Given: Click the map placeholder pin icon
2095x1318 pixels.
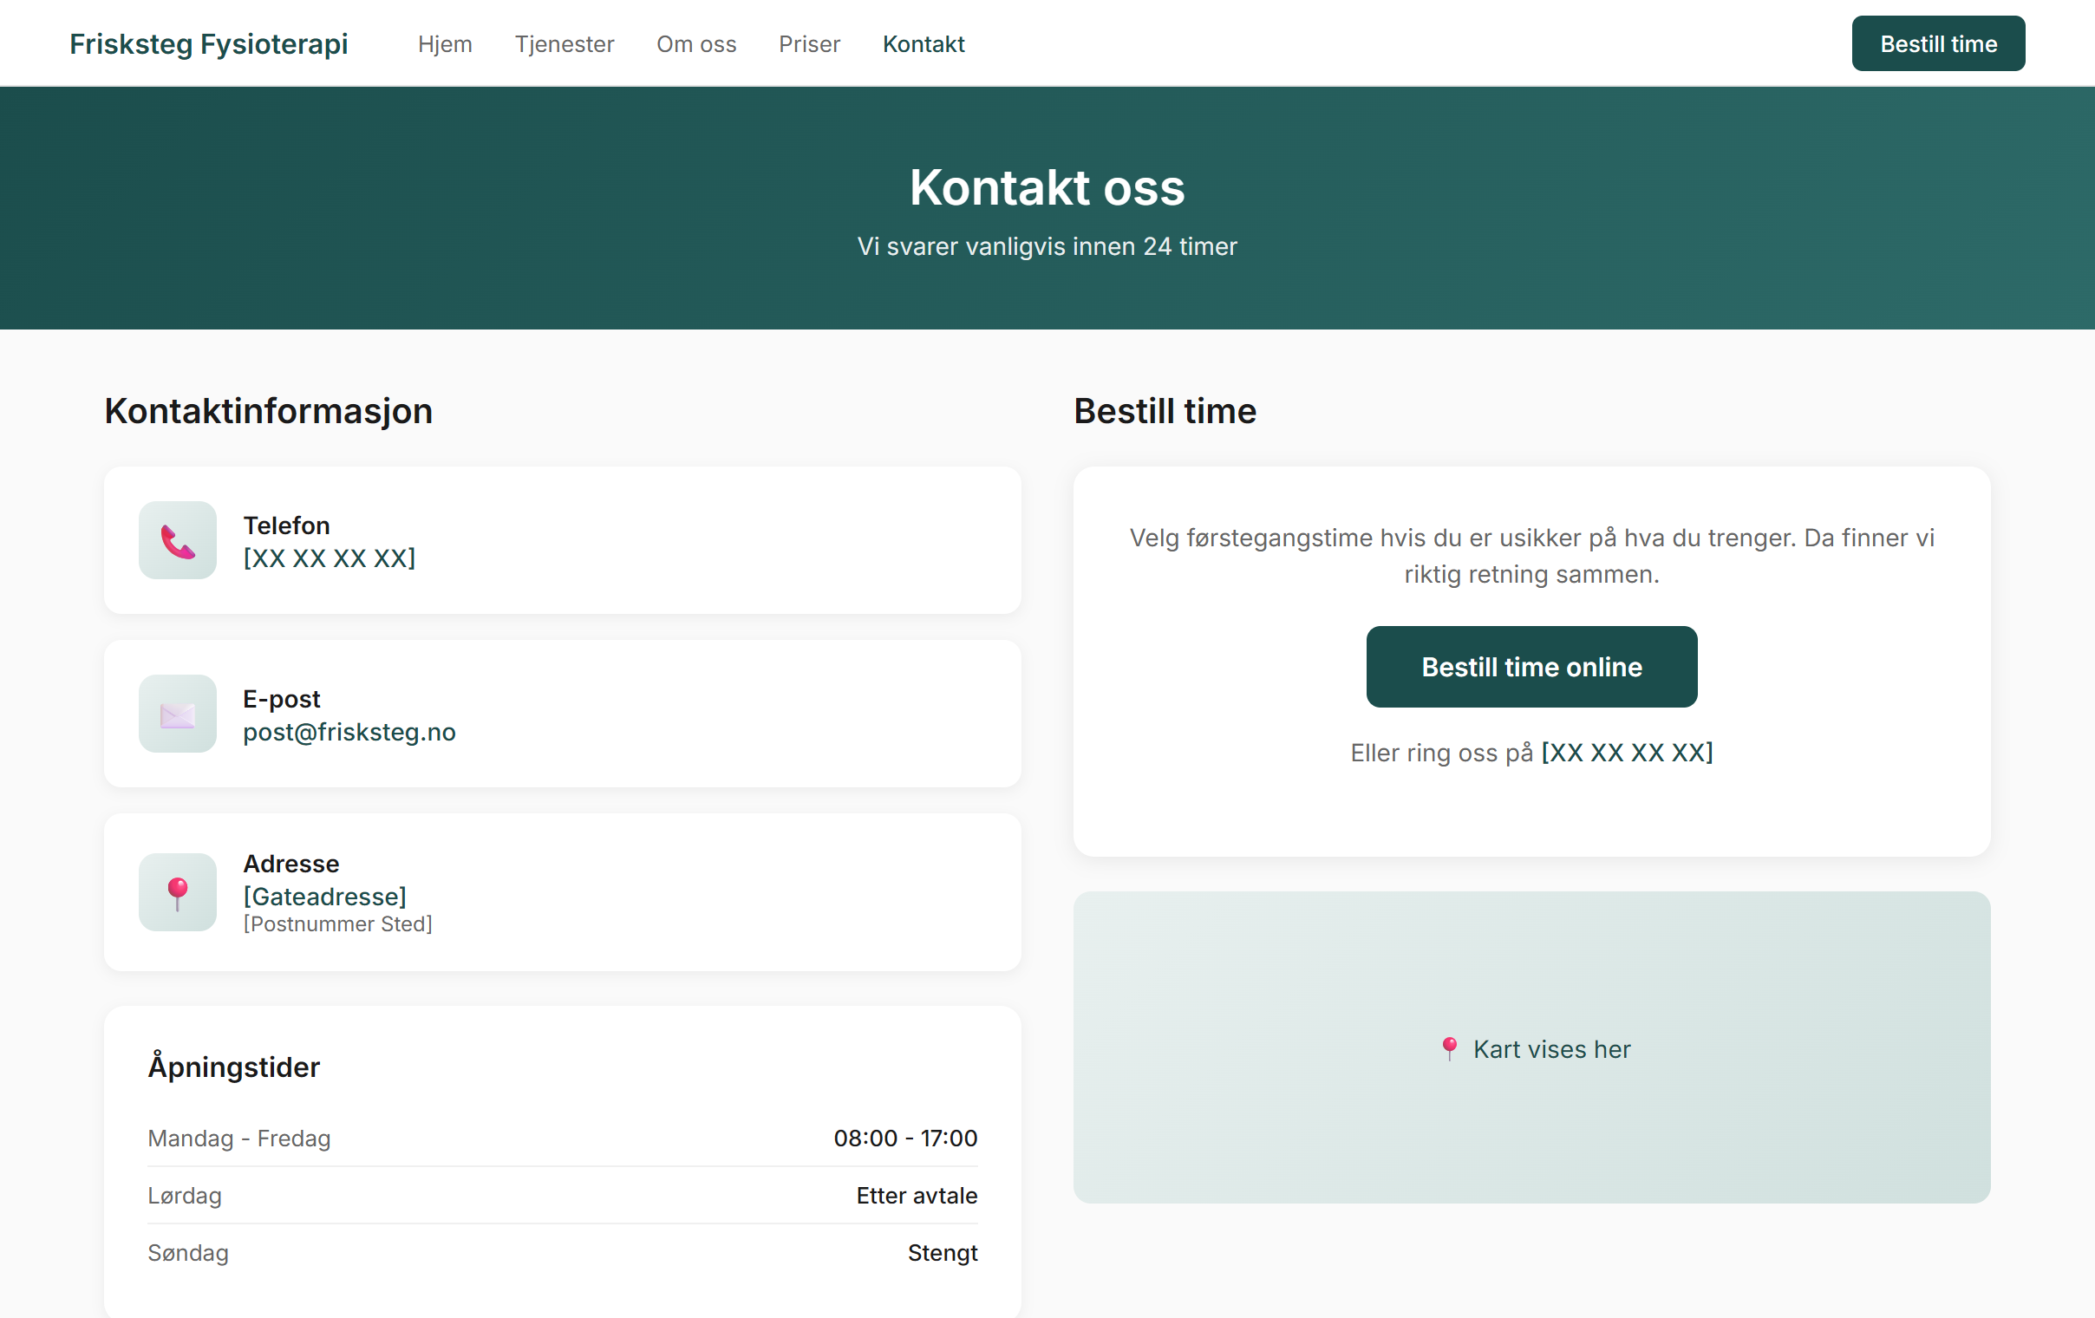Looking at the screenshot, I should coord(1449,1048).
